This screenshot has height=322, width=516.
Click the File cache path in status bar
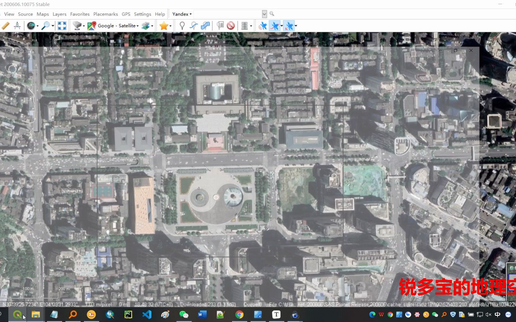[392, 304]
